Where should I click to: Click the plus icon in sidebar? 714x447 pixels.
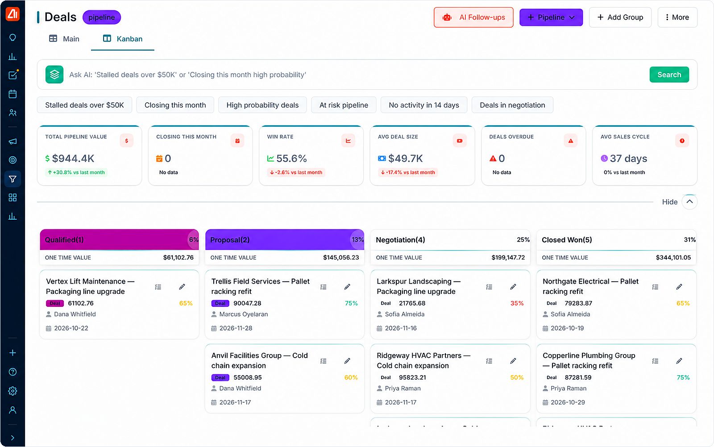point(12,353)
